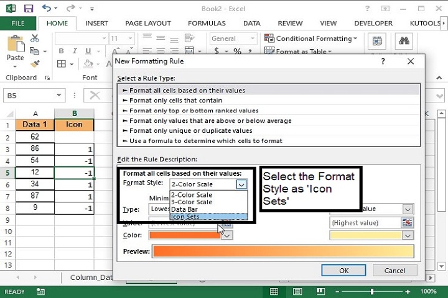Image resolution: width=448 pixels, height=298 pixels.
Task: Click the Format Style combo box arrow
Action: point(241,184)
